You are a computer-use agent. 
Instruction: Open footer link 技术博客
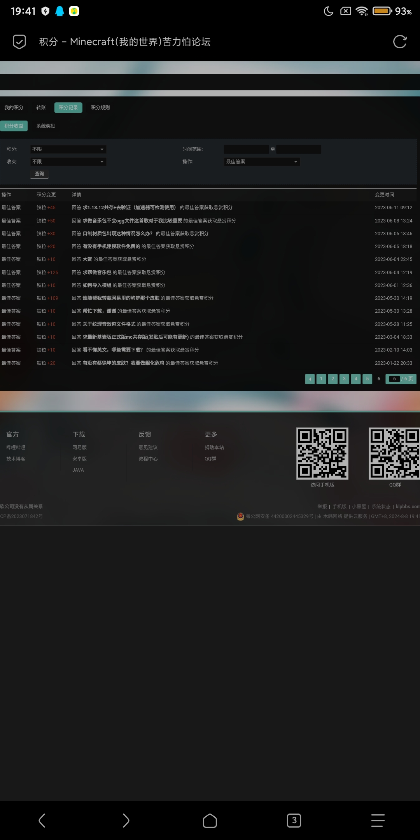pyautogui.click(x=16, y=459)
